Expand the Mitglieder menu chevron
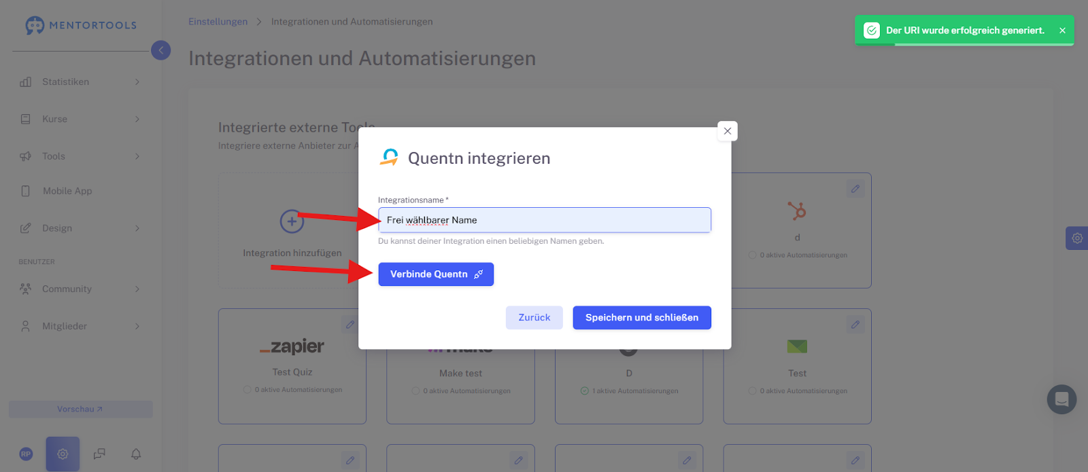The image size is (1088, 472). click(137, 326)
